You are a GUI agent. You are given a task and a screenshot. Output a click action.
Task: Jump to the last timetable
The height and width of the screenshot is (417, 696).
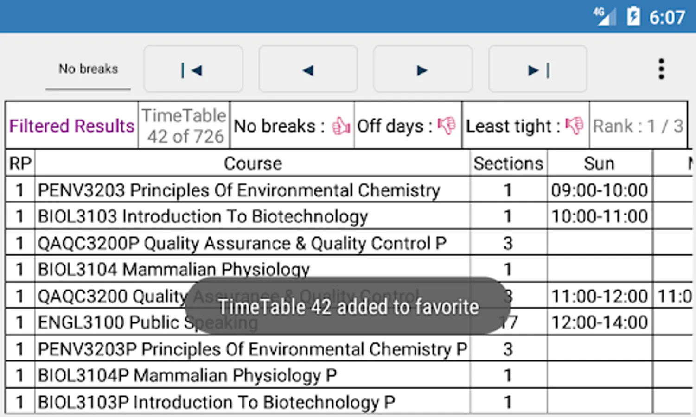pos(537,70)
